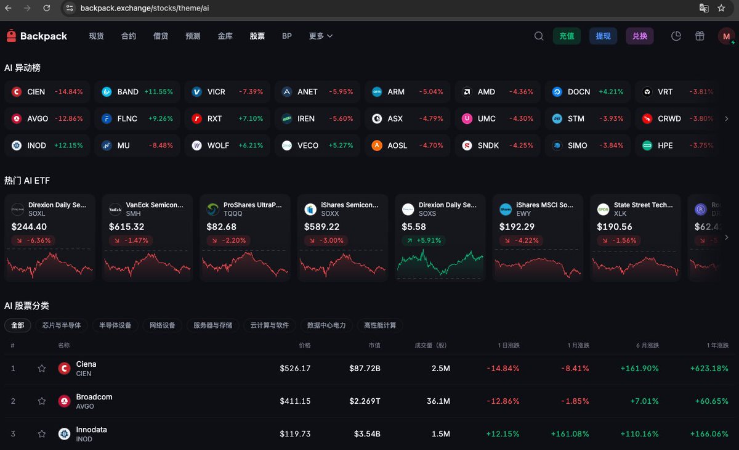Open the TQQQ ETF card

tap(245, 238)
